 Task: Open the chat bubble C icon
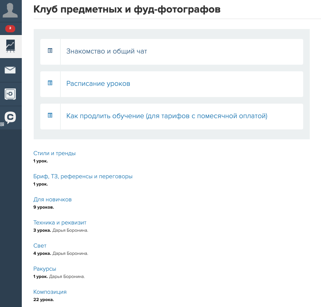[x=10, y=118]
